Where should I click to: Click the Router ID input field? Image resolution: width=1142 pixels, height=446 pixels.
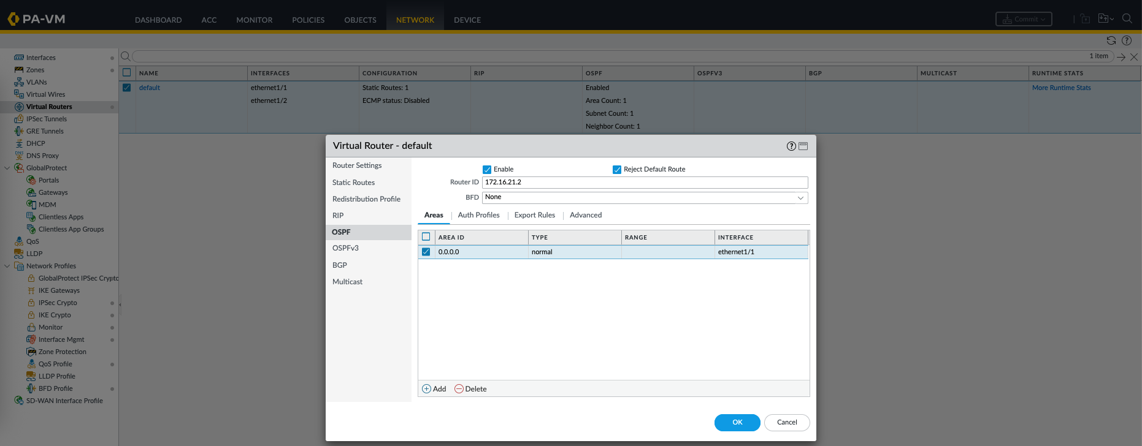click(644, 183)
